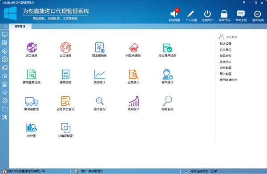Click 网络连接状态: 正常 status entry
The image size is (267, 174).
click(203, 171)
